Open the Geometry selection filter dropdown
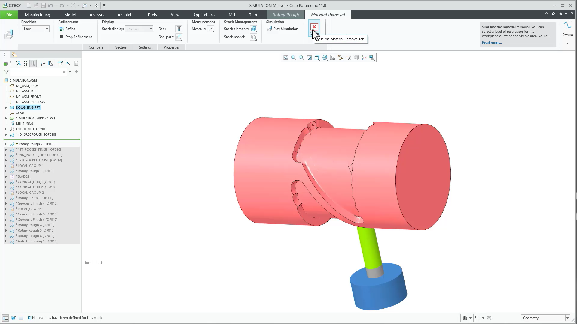Screen dimensions: 577x324 tap(545, 318)
